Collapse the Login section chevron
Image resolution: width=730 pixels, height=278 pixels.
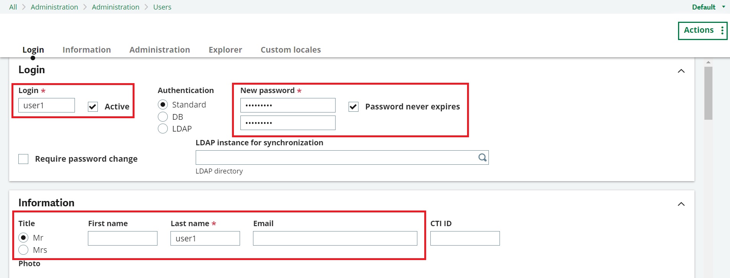[x=681, y=71]
